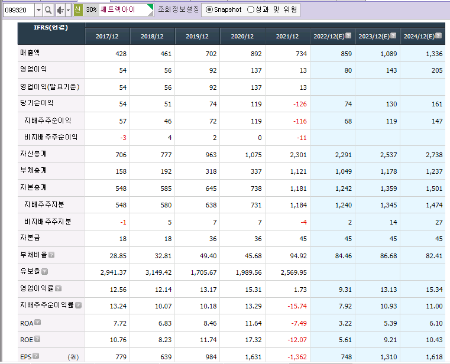The image size is (450, 364).
Task: Click the help icon next to 2023/12(E)
Action: point(393,35)
